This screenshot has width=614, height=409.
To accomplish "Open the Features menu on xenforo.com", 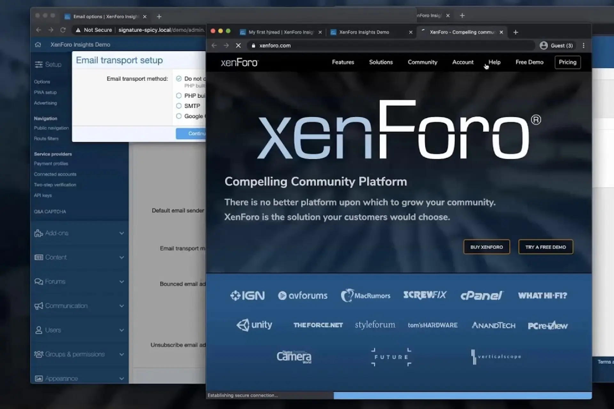I will pyautogui.click(x=343, y=62).
